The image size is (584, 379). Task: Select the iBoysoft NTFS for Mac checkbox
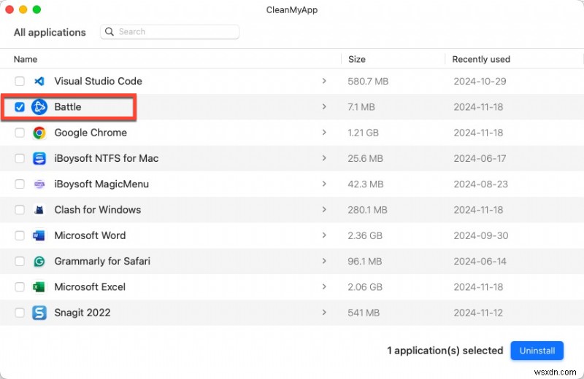[20, 158]
